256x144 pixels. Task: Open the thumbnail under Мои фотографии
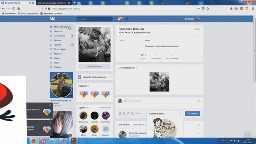point(159,82)
